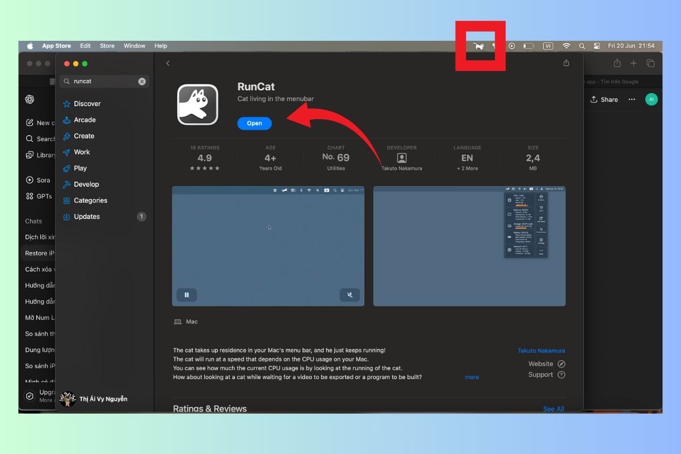Viewport: 681px width, 454px height.
Task: Click the App Store search field containing runcat
Action: [x=104, y=81]
